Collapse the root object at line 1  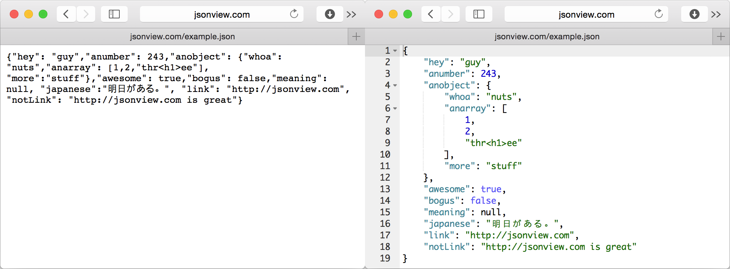395,51
